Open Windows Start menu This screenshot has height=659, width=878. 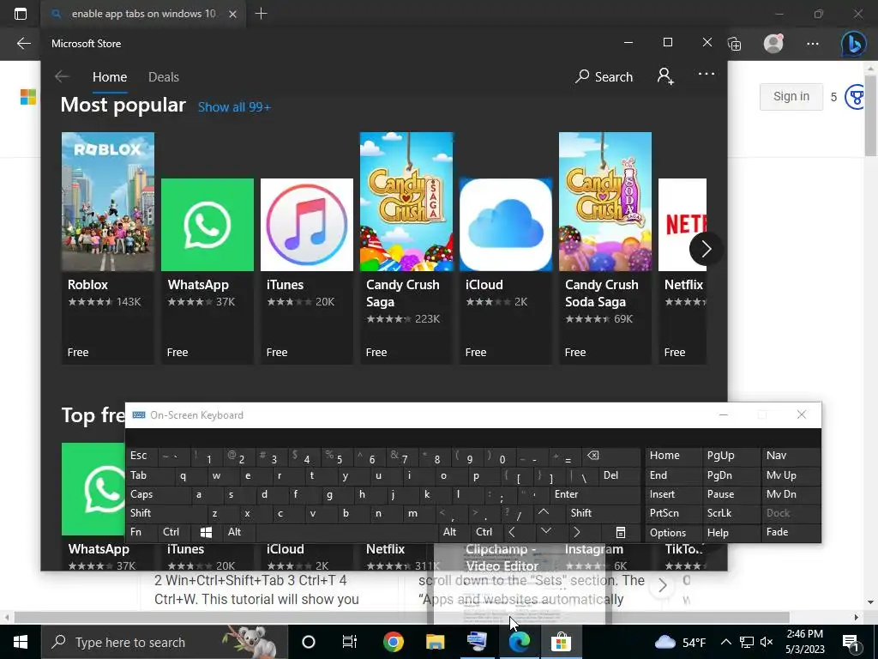click(21, 642)
